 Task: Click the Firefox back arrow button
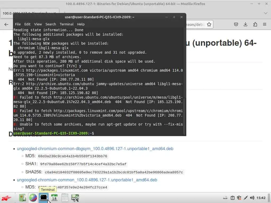pyautogui.click(x=6, y=24)
